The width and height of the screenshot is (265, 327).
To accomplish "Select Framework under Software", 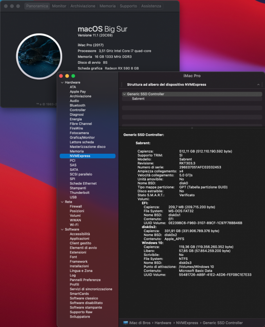I will 79,262.
